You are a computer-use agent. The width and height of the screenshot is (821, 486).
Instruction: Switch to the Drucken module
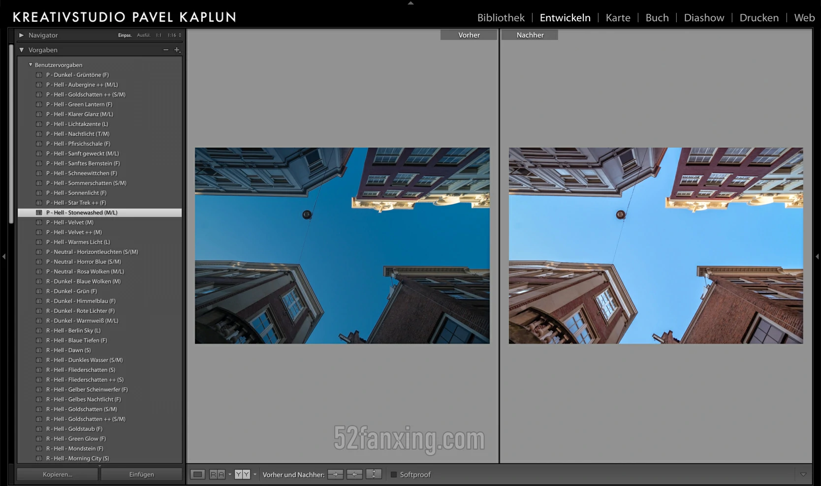[x=759, y=18]
